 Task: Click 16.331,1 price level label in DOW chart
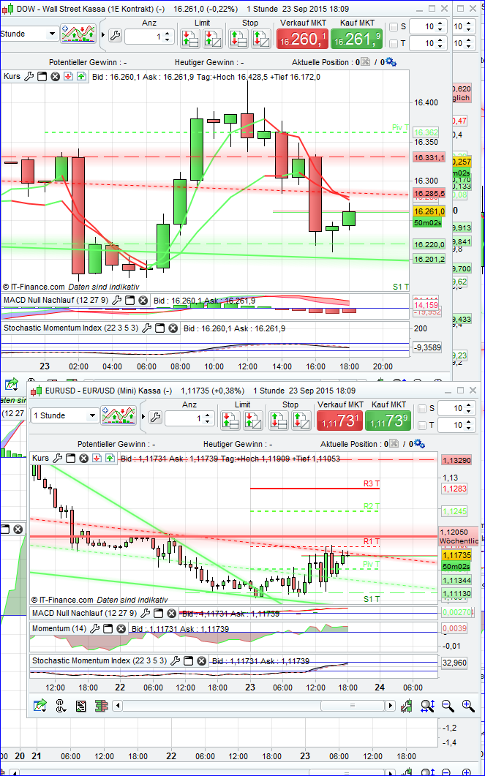click(x=429, y=158)
